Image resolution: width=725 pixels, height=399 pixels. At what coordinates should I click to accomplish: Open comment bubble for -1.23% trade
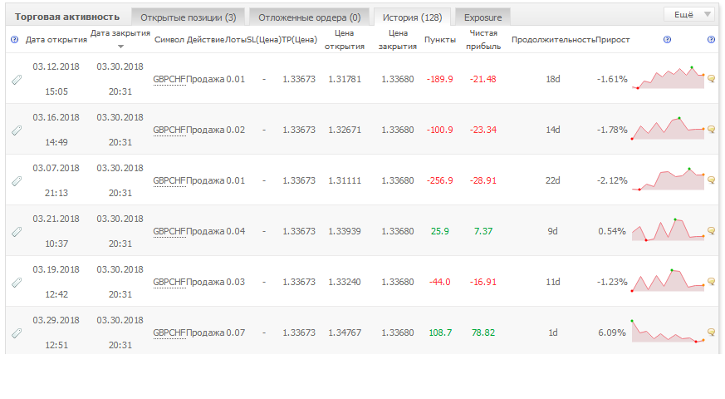point(711,281)
